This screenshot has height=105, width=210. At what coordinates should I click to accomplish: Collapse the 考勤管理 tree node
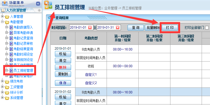tap(2, 22)
